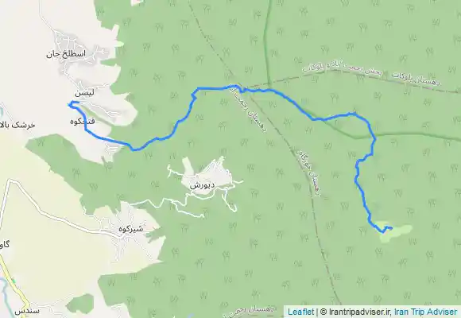Select the اسطلخ جان village label
Screen dimensions: 461x318
pyautogui.click(x=65, y=54)
